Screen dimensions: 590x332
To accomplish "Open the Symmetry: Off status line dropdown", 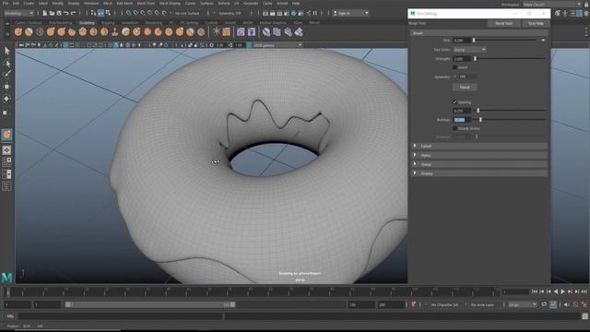I will coord(230,13).
